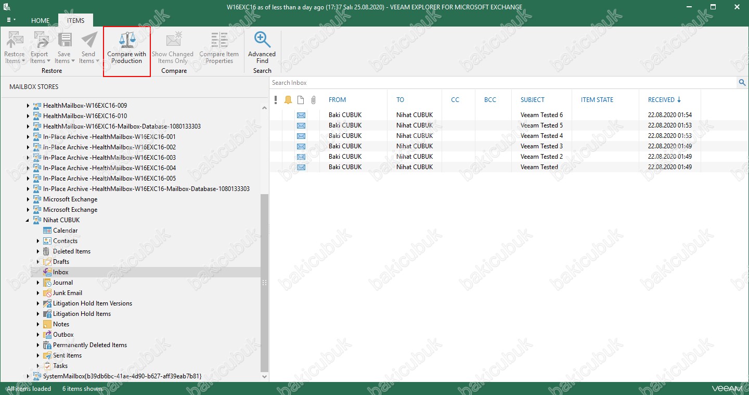Select Permanently Deleted Items folder

tap(89, 345)
